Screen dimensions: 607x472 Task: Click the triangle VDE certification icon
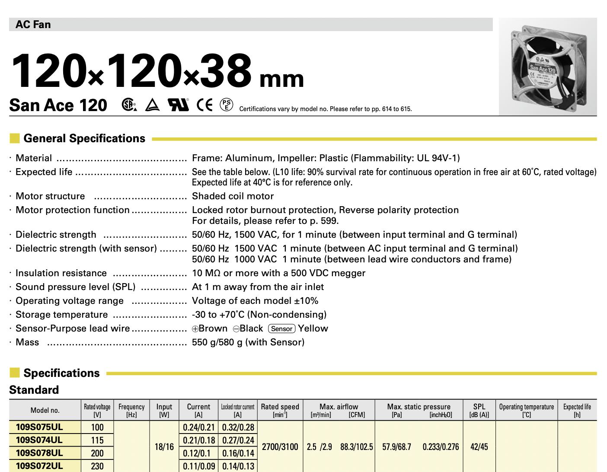[152, 105]
